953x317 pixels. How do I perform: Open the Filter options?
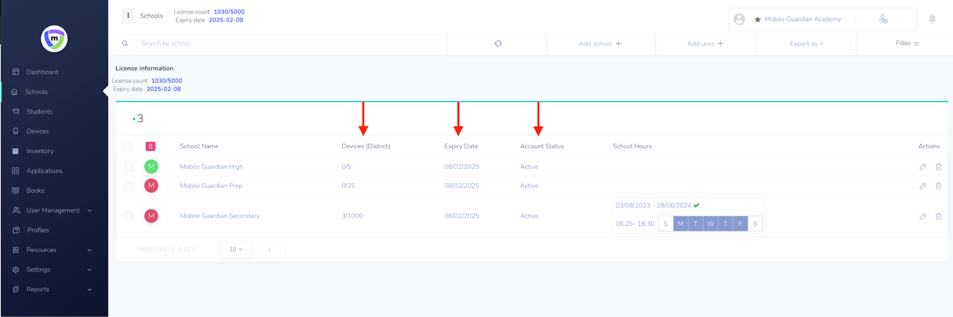click(907, 43)
